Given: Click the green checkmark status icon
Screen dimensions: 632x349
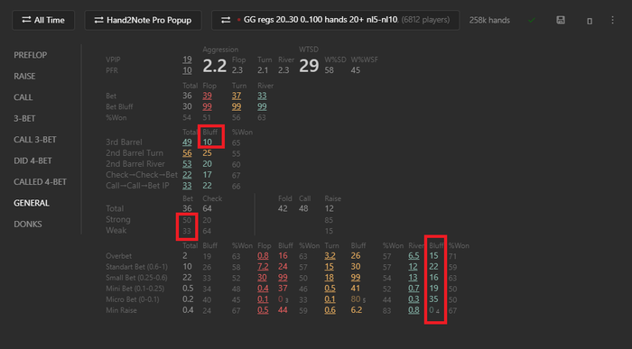Looking at the screenshot, I should click(532, 20).
